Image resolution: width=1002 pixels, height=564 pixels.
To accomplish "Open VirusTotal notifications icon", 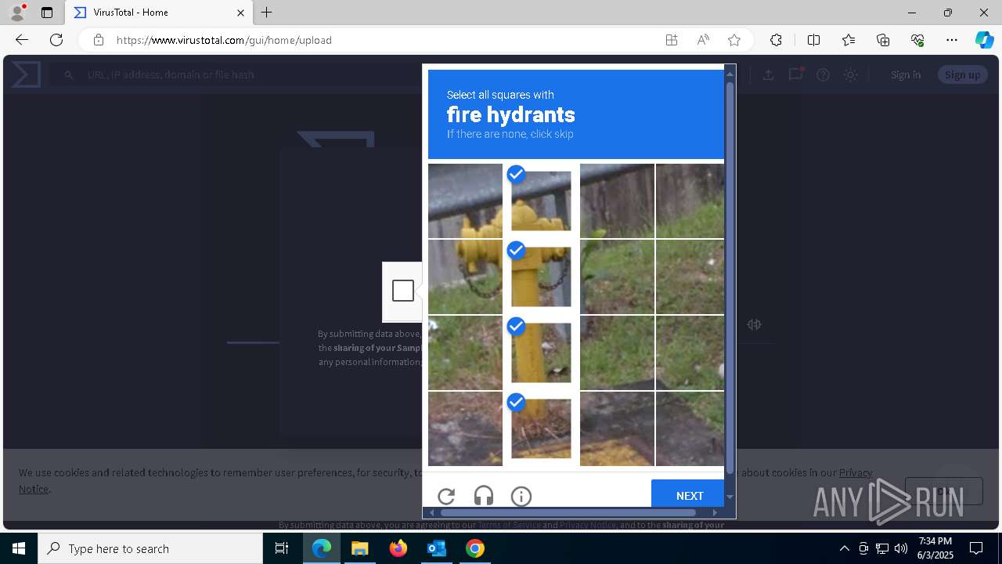I will coord(796,74).
